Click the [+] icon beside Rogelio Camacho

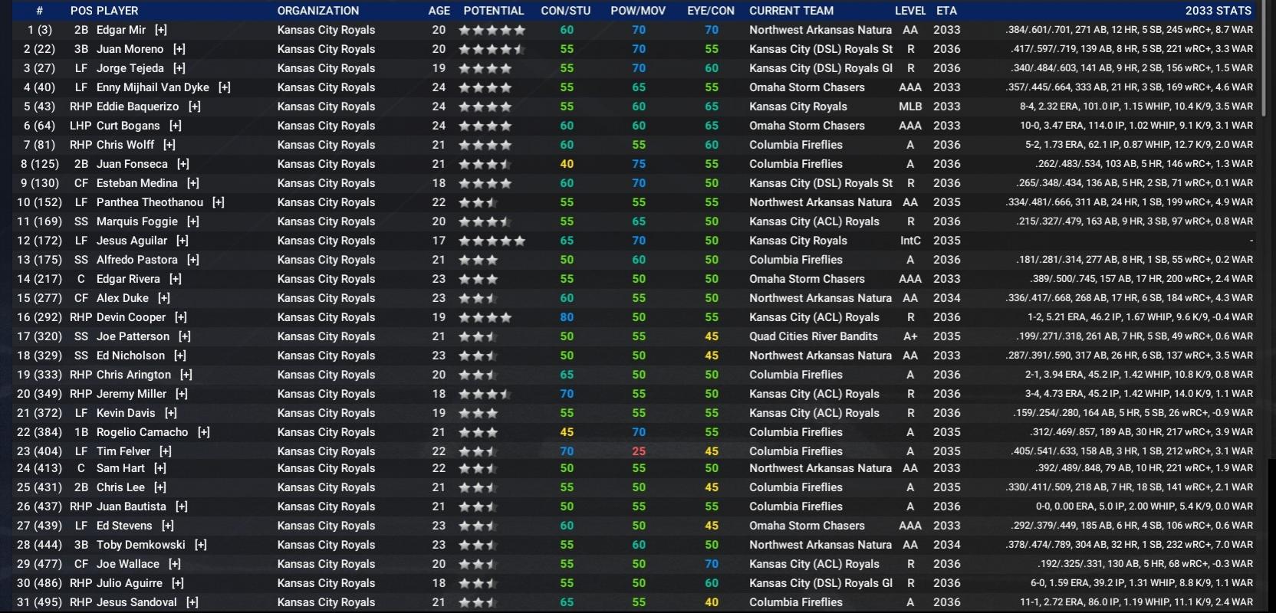click(x=203, y=432)
